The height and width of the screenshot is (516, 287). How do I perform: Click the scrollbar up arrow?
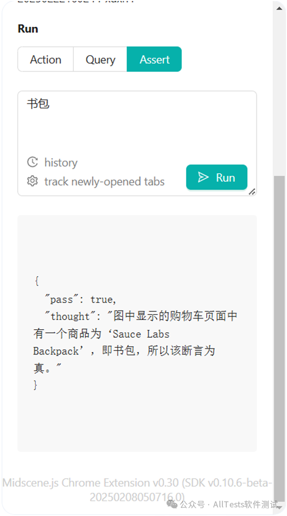pyautogui.click(x=279, y=8)
